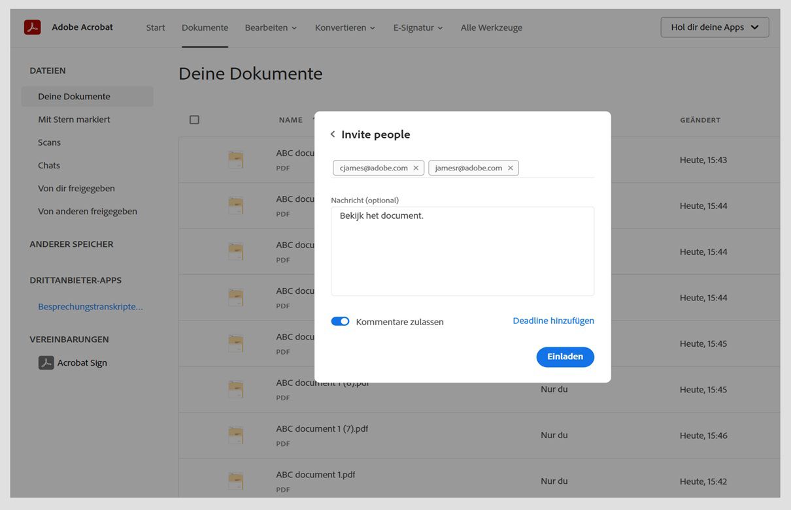Click the Adobe Acrobat logo icon
The image size is (791, 510).
pos(31,27)
